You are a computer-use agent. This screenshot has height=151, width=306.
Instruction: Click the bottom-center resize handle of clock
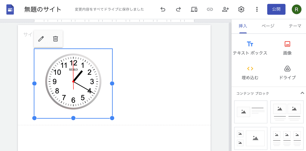[73, 118]
